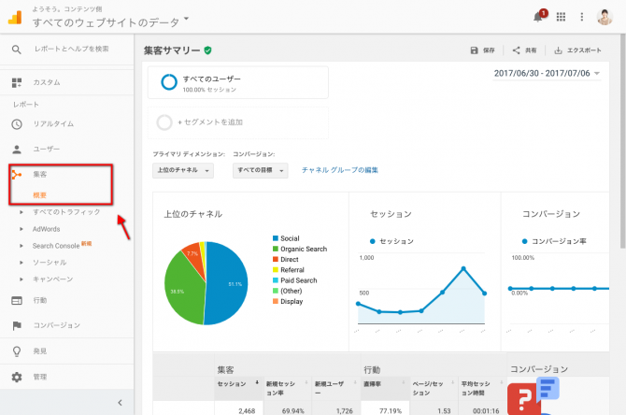Expand the Search Console menu
Screen dimensions: 626x415
(56, 246)
